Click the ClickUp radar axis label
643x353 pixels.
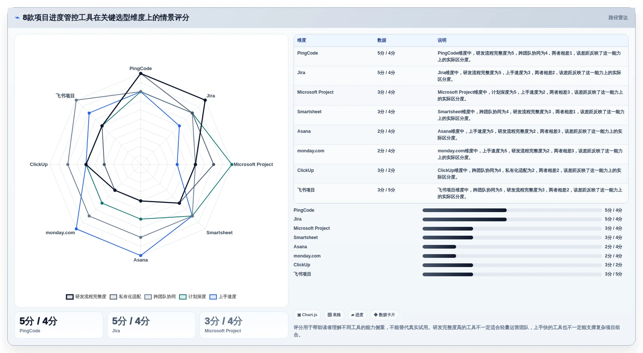pyautogui.click(x=39, y=165)
